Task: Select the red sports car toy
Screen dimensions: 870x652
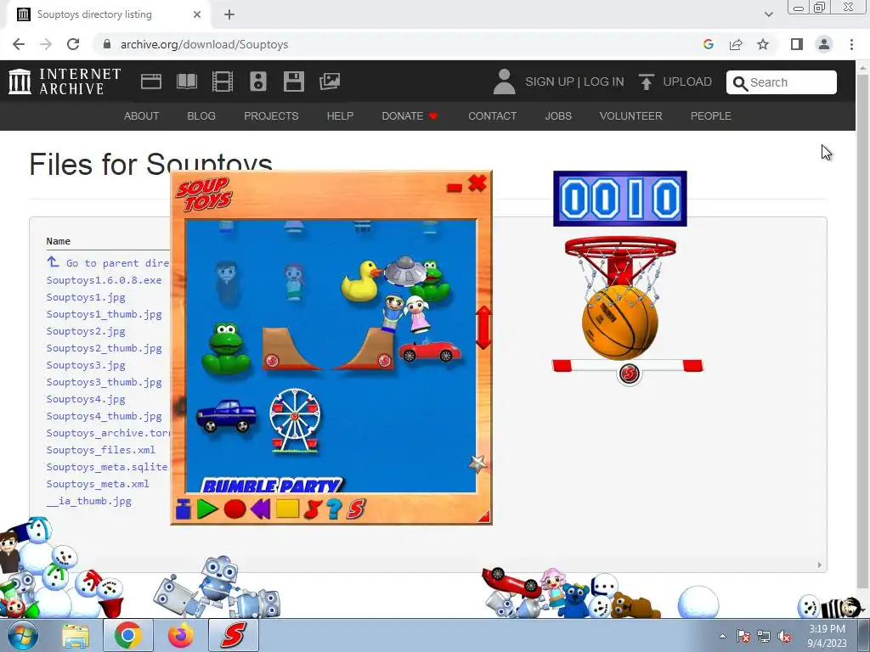Action: point(429,351)
